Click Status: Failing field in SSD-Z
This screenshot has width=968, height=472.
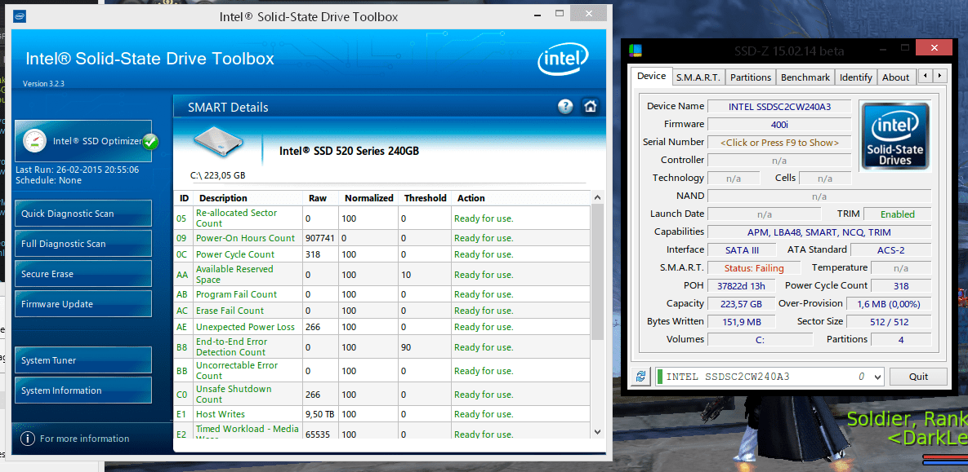pos(754,268)
